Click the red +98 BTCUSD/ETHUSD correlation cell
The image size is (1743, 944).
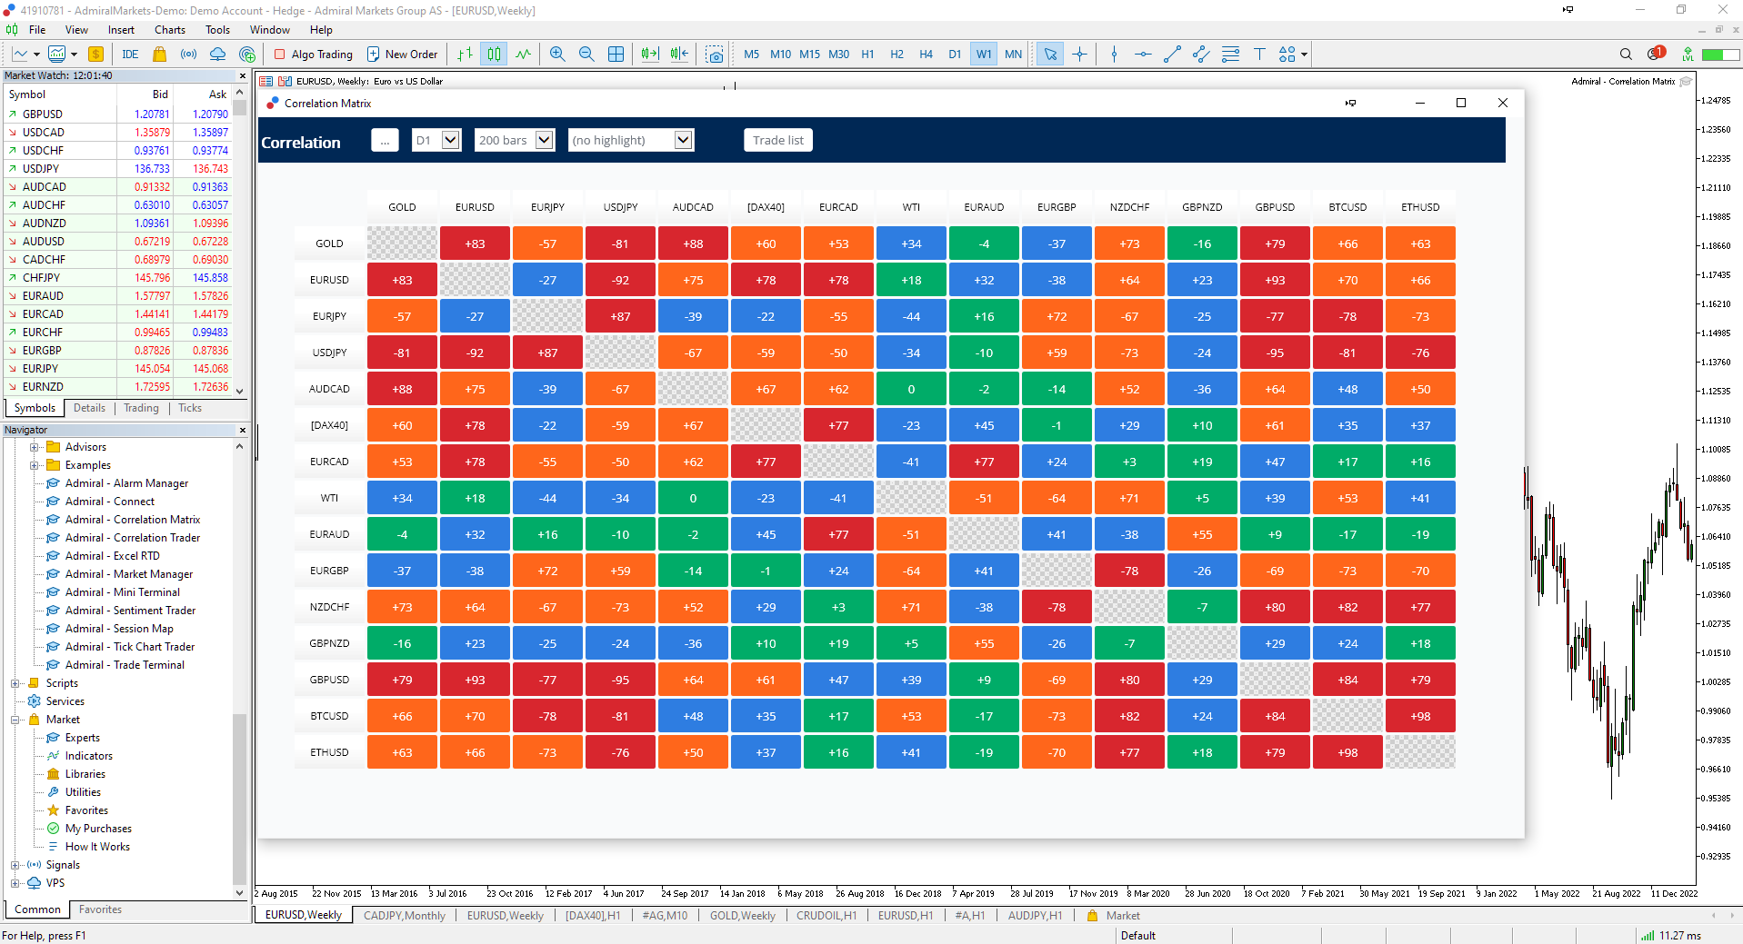click(x=1420, y=716)
